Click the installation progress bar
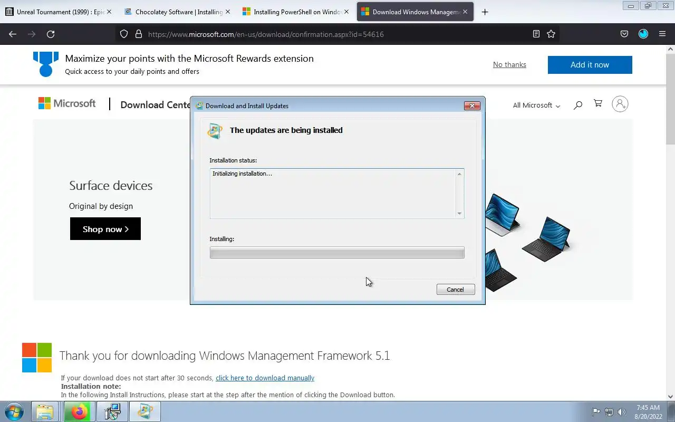 tap(337, 253)
